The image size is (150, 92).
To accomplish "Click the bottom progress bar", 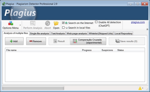I will (33, 88).
